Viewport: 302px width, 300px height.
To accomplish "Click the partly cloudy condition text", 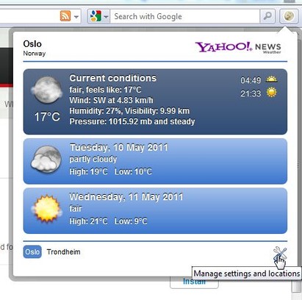I will (x=93, y=160).
